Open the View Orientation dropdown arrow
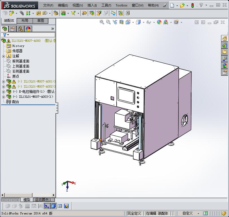229x217 pixels. pyautogui.click(x=133, y=22)
